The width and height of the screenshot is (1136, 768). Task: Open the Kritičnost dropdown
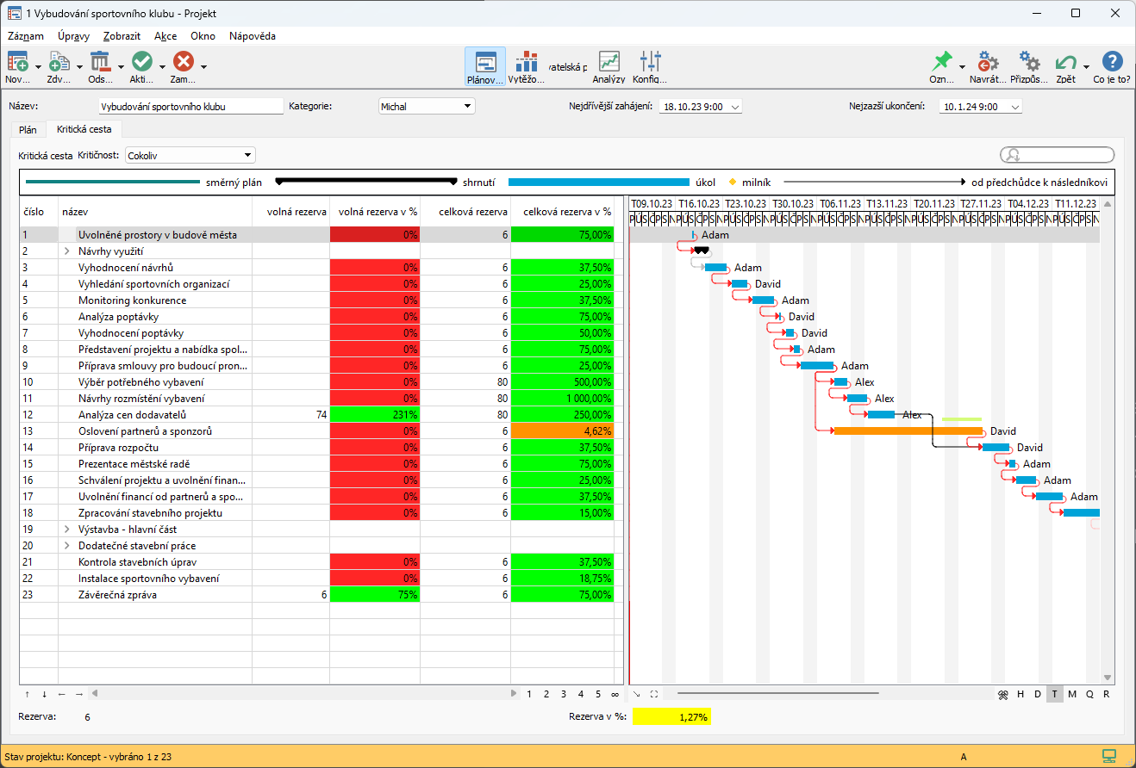pyautogui.click(x=190, y=156)
